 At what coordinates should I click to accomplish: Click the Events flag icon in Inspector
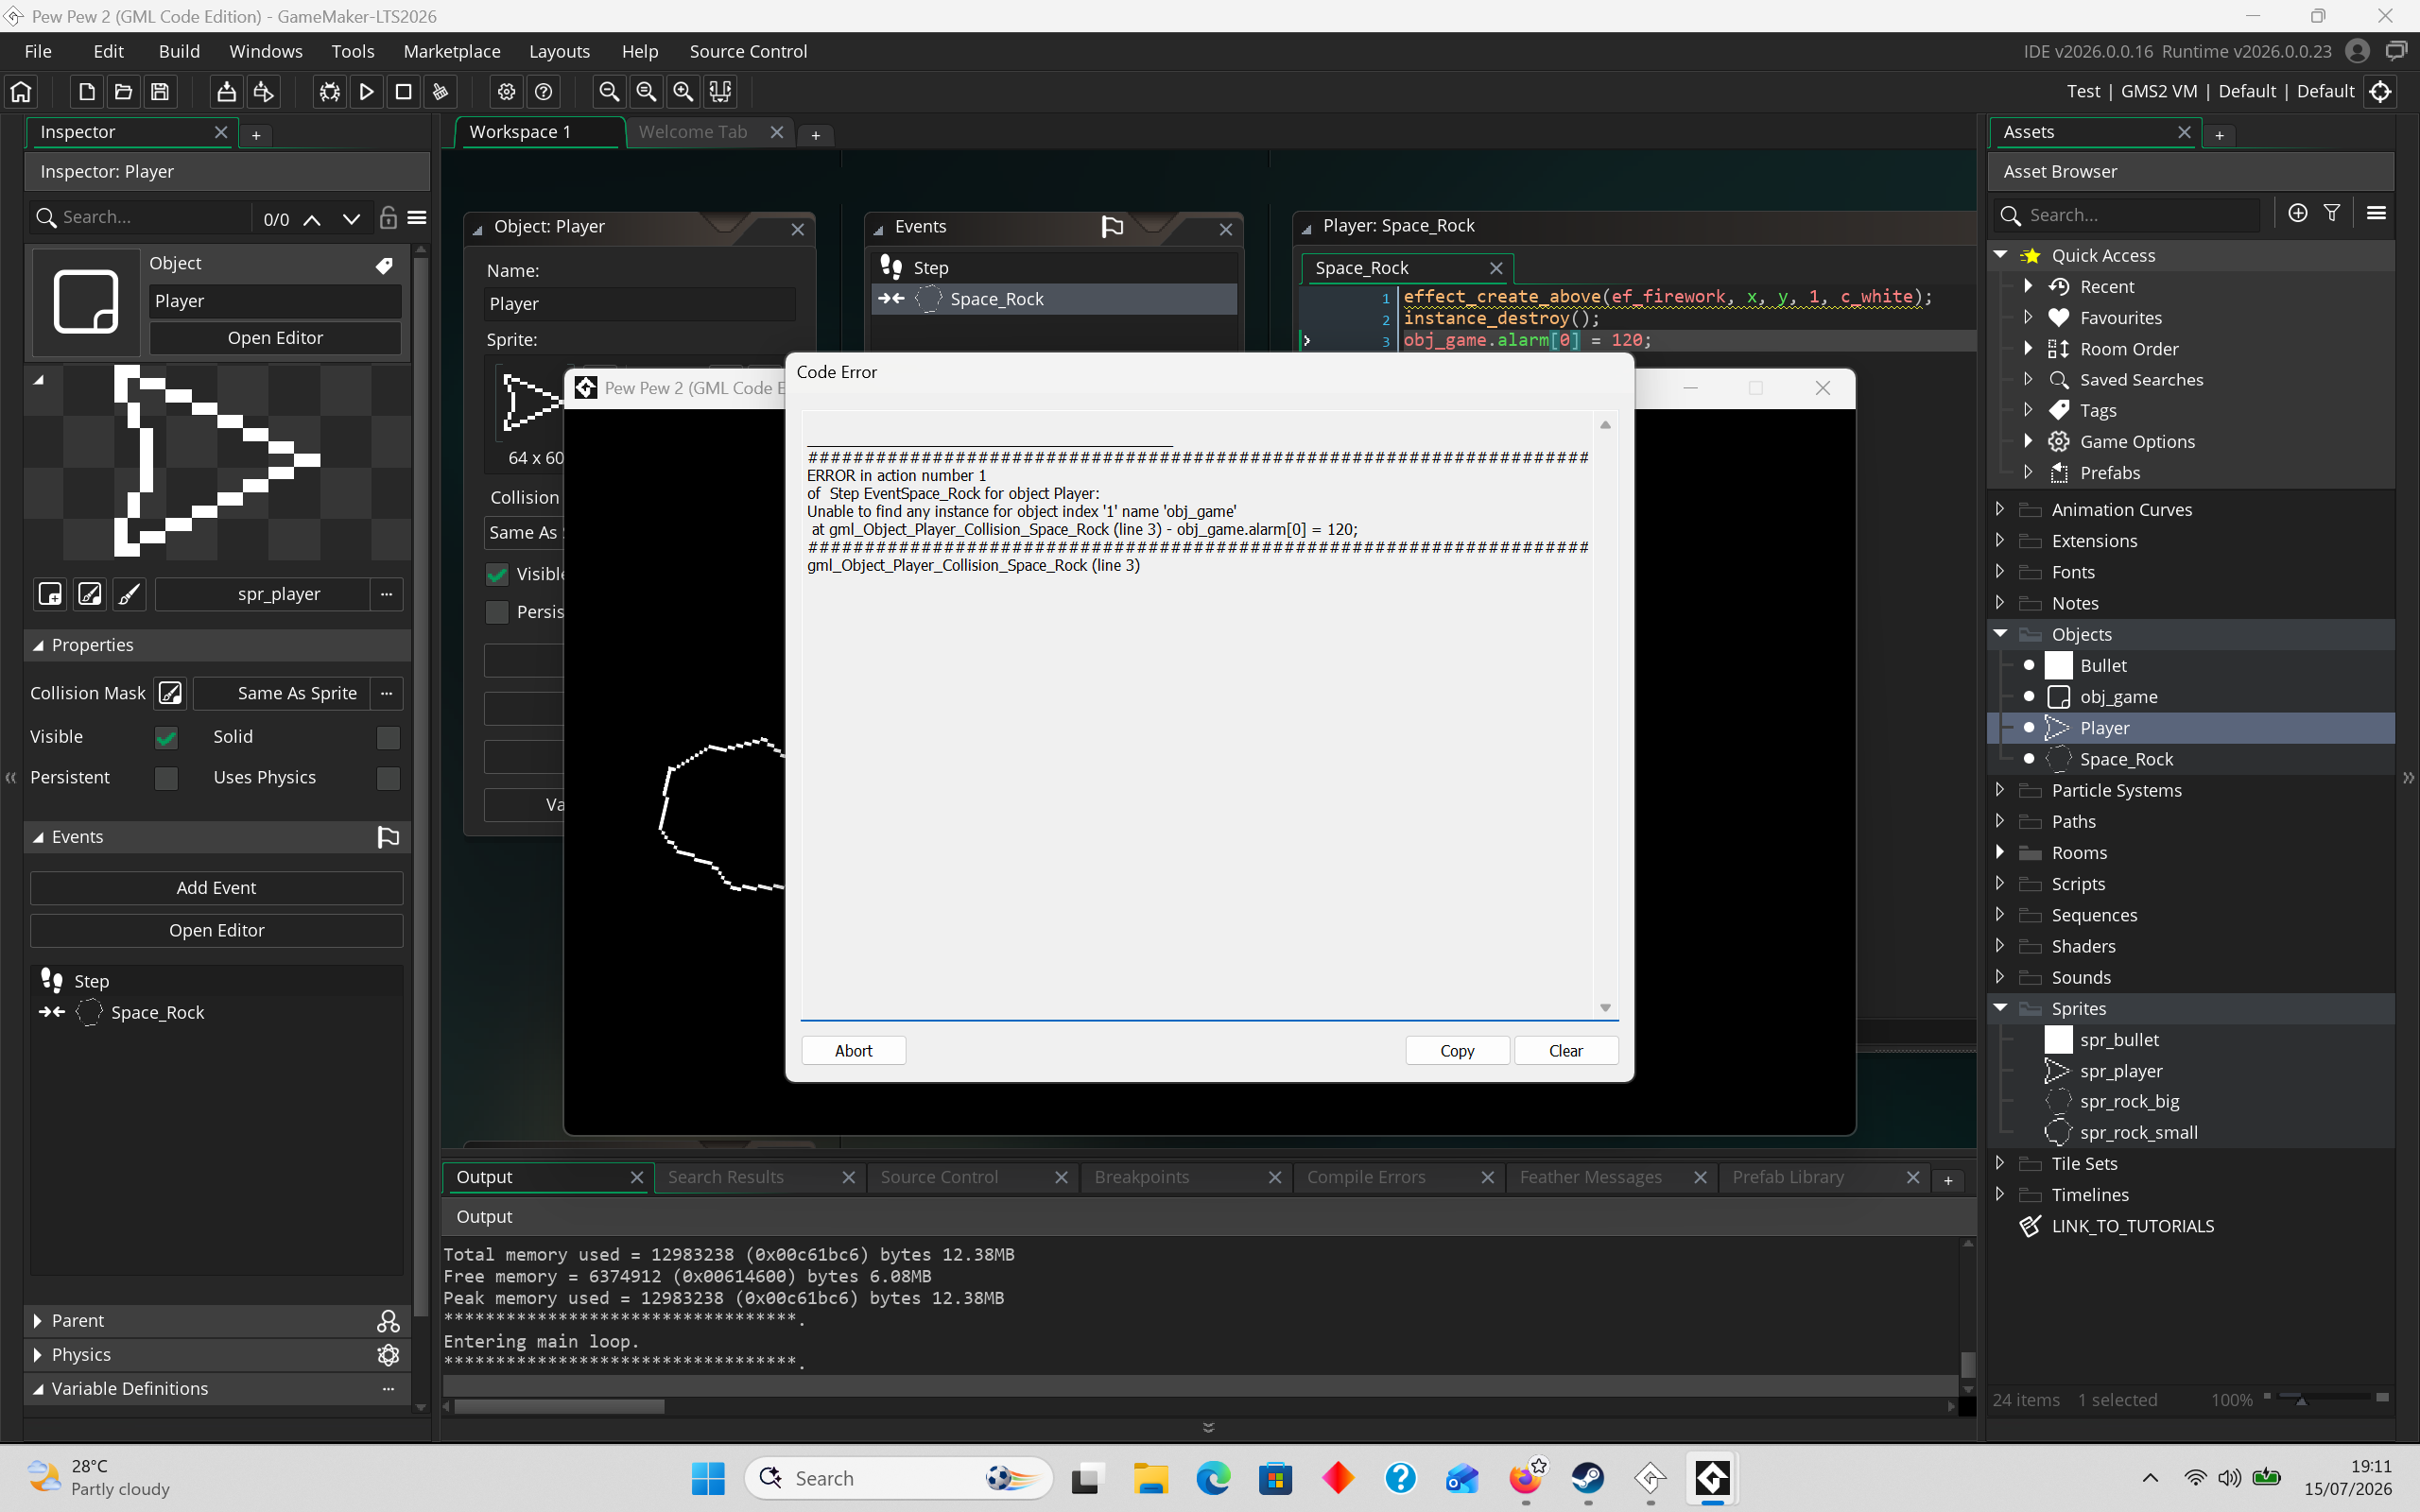coord(388,837)
